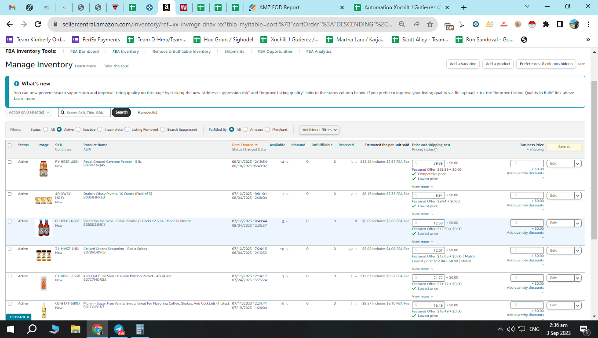Select the Status 'All' radio button

pyautogui.click(x=46, y=129)
